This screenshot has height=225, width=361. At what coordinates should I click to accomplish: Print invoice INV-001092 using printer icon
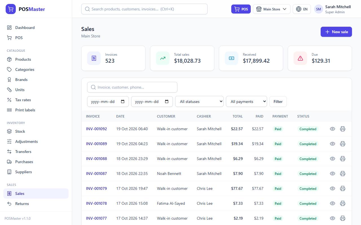pos(343,129)
